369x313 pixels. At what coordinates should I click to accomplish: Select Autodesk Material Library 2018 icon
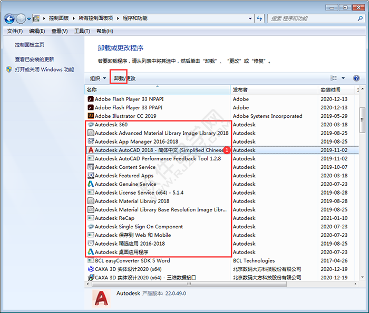click(x=91, y=201)
